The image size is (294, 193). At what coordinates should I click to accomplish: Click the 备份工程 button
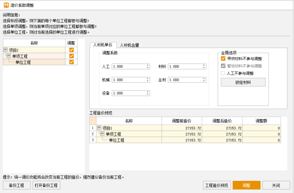17,185
